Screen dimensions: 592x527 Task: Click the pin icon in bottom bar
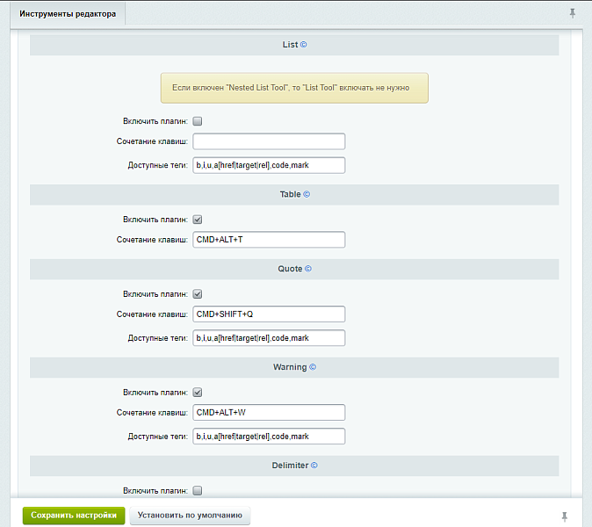pos(565,516)
